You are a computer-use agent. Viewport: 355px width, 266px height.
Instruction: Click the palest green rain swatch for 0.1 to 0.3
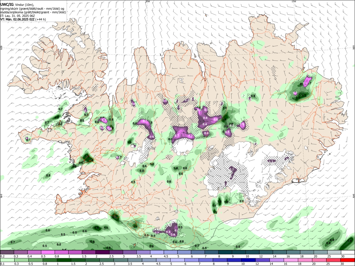7,260
